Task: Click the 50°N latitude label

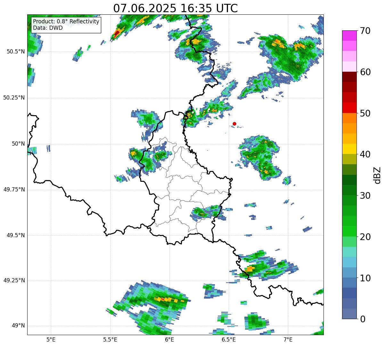Action: point(18,144)
